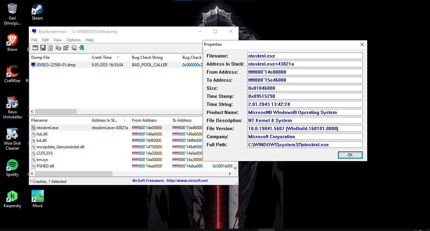The image size is (430, 231).
Task: Open the Options menu
Action: (x=74, y=40)
